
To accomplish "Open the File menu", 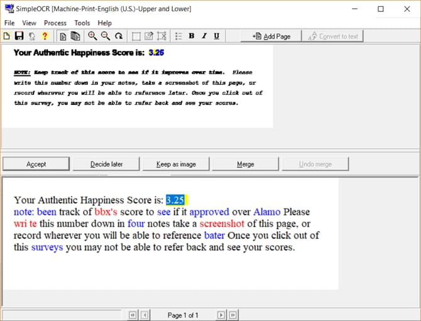I will [10, 23].
